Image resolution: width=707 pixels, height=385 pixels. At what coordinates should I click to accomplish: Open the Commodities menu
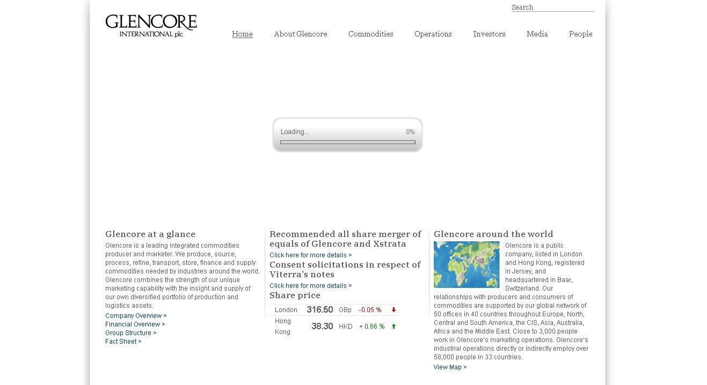click(371, 34)
